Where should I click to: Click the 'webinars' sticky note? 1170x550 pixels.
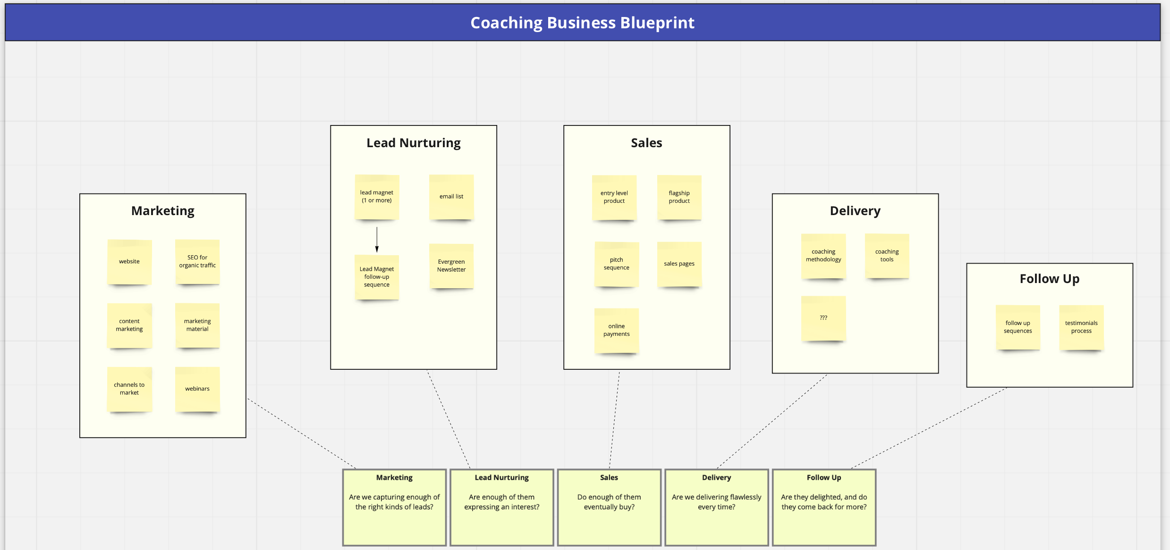tap(197, 389)
